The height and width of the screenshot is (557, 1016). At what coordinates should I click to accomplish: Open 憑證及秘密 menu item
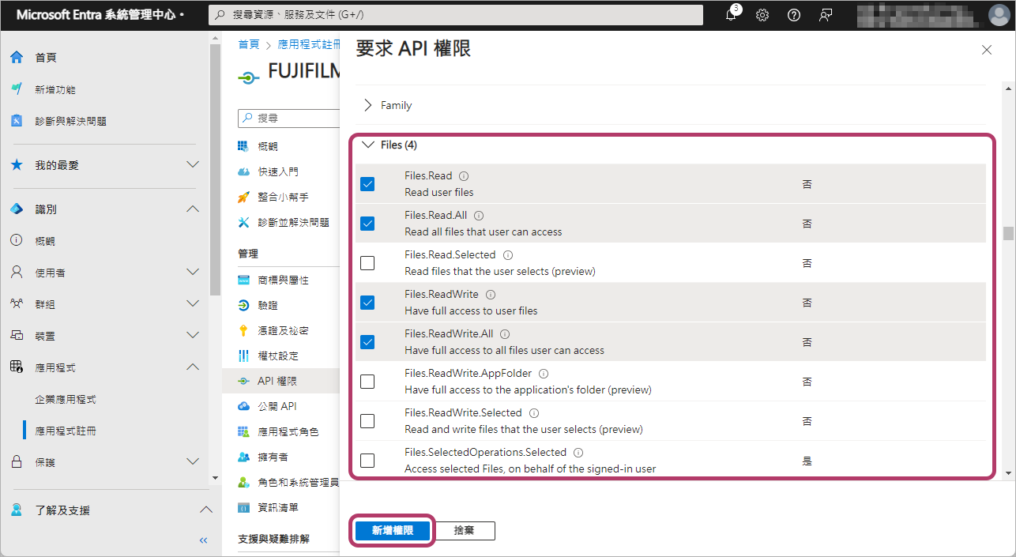tap(283, 330)
